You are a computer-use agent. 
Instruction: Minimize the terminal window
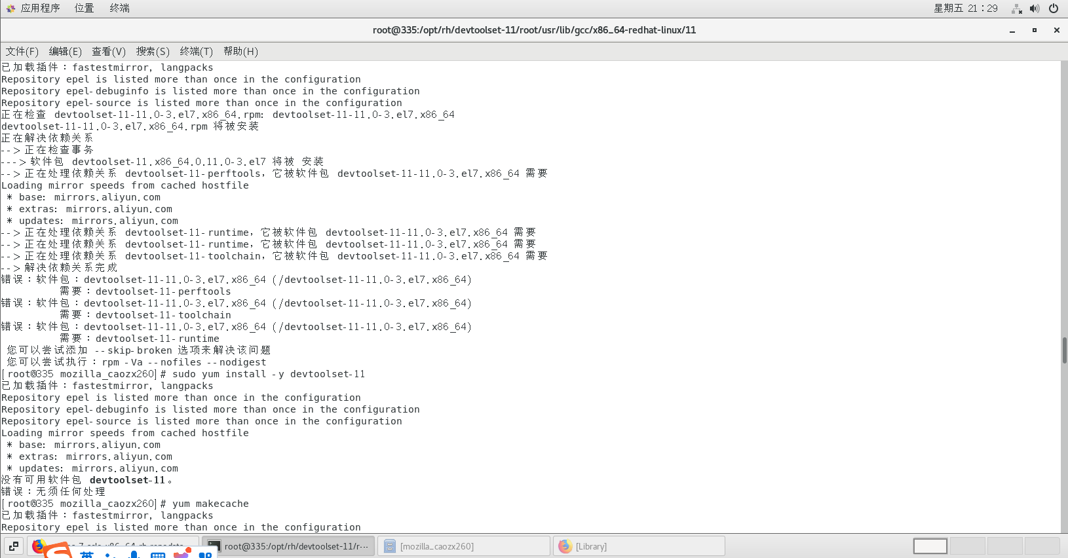(x=1012, y=30)
